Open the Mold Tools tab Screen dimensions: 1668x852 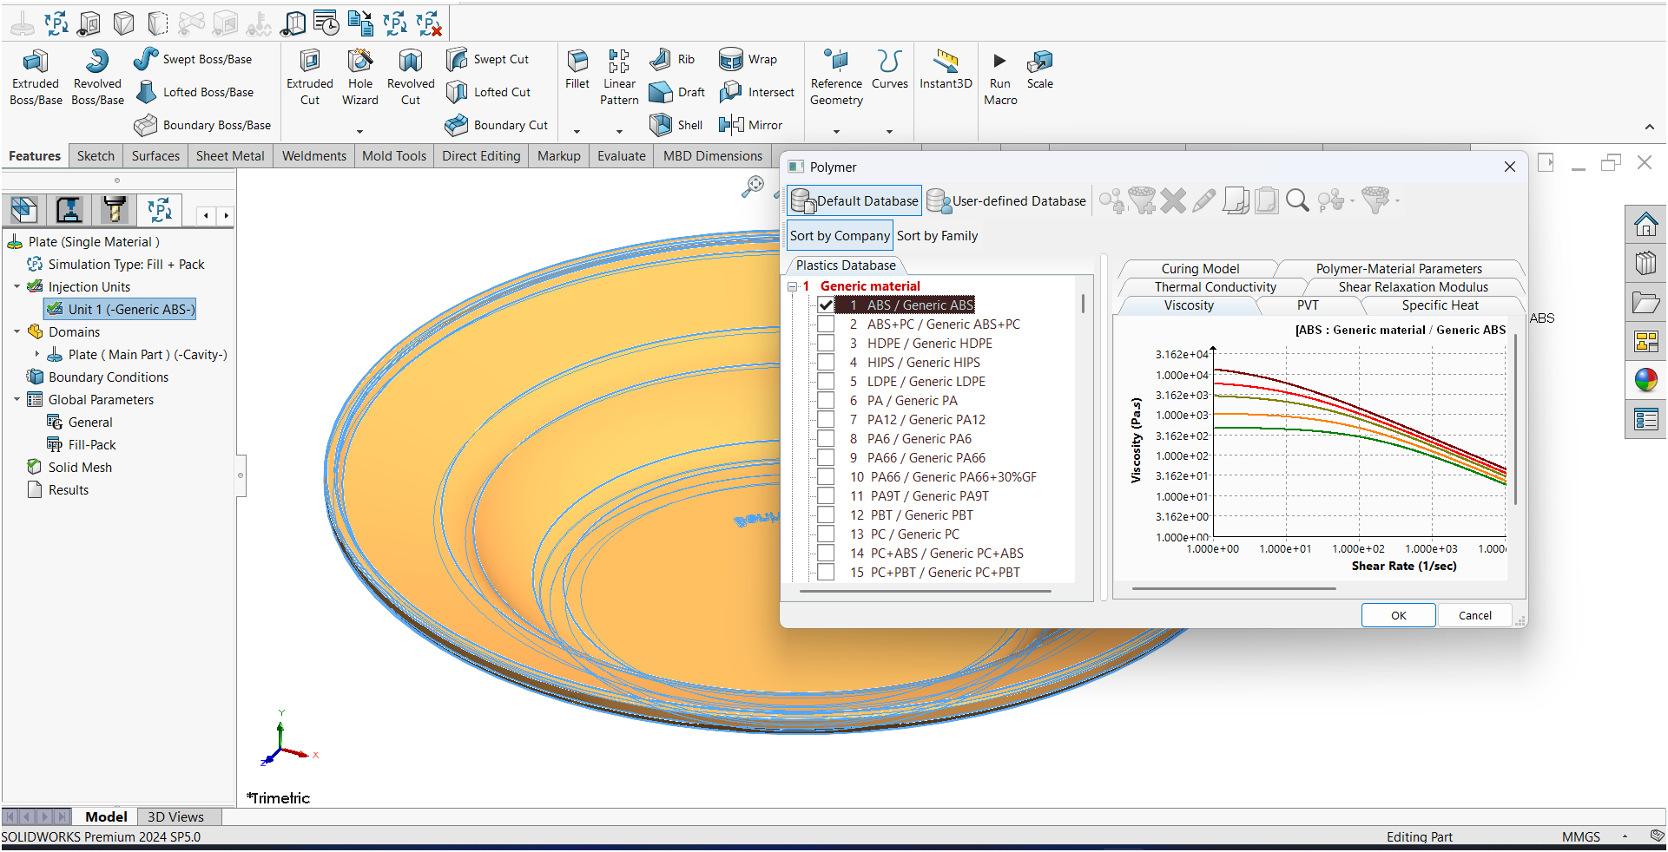pos(394,156)
